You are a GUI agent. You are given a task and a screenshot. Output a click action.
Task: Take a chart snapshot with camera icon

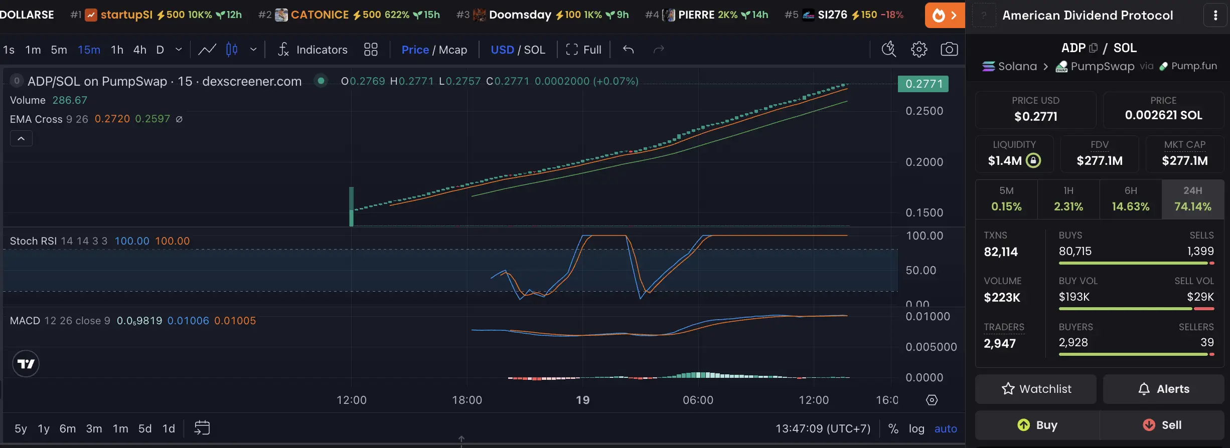pos(949,49)
